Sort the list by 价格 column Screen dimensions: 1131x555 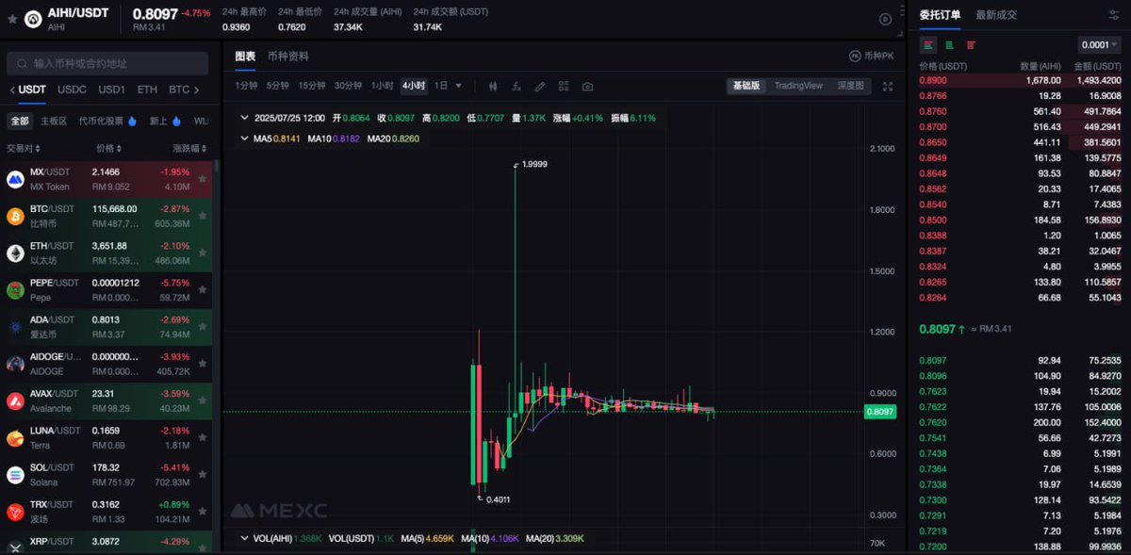pos(108,148)
